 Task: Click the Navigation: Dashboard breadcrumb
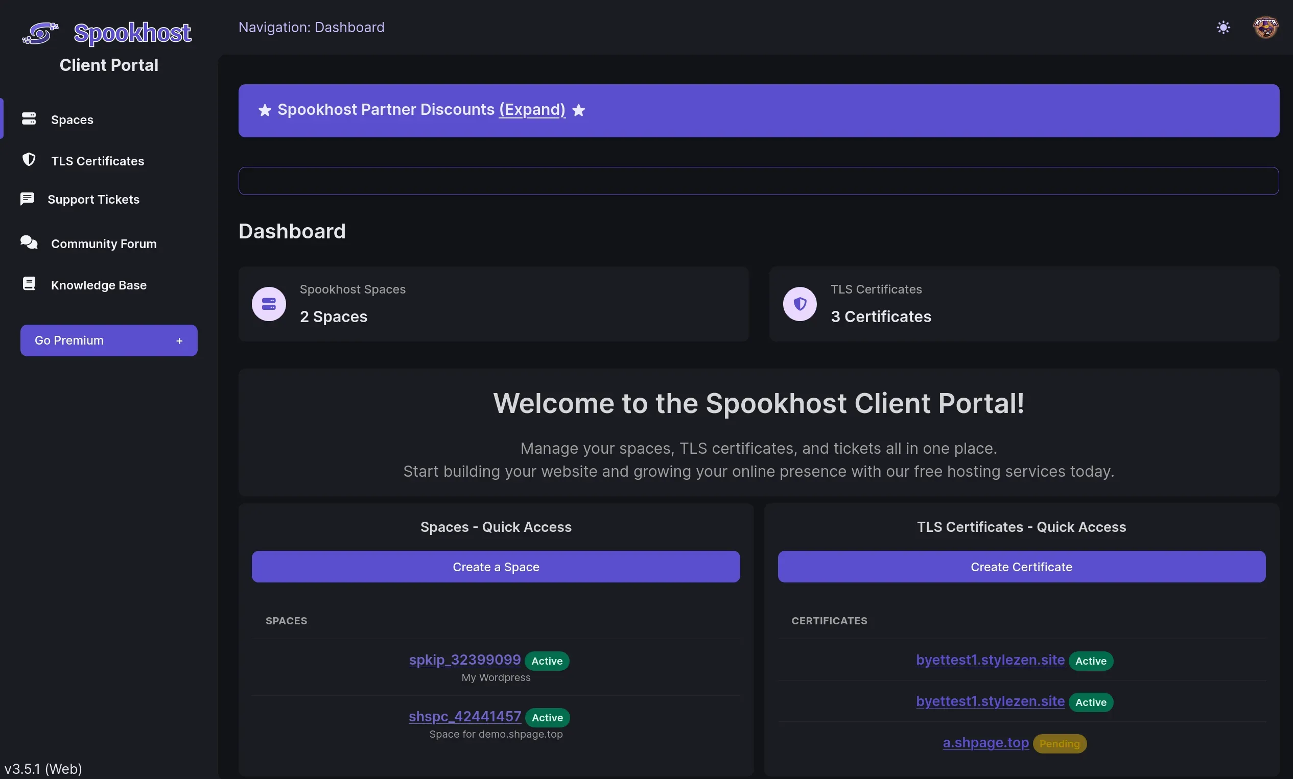pyautogui.click(x=311, y=27)
